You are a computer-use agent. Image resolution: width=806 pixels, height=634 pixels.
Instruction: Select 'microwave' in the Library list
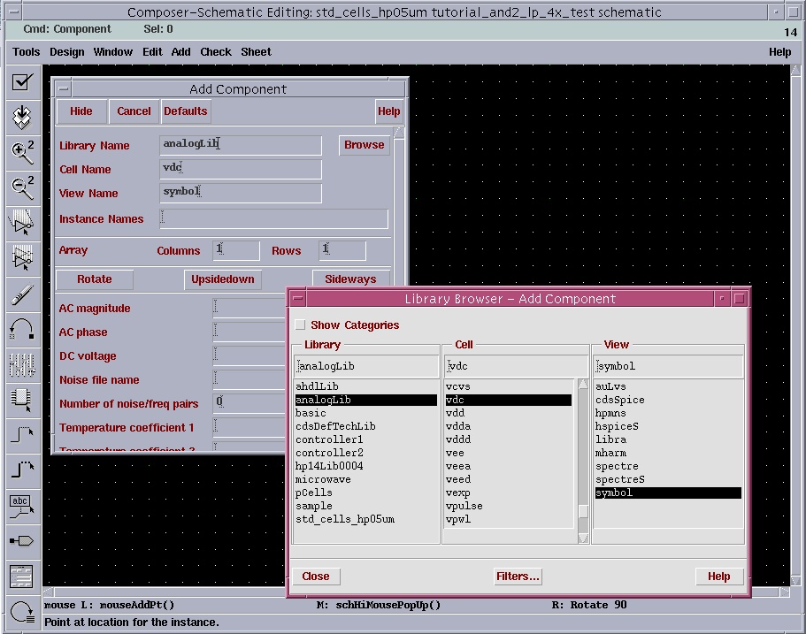coord(366,479)
